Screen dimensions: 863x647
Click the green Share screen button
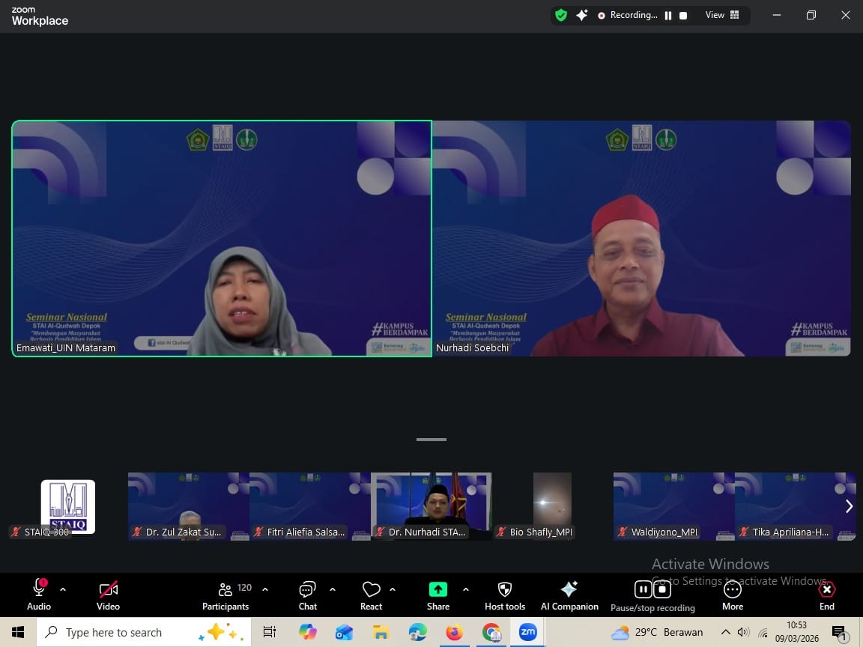point(438,595)
